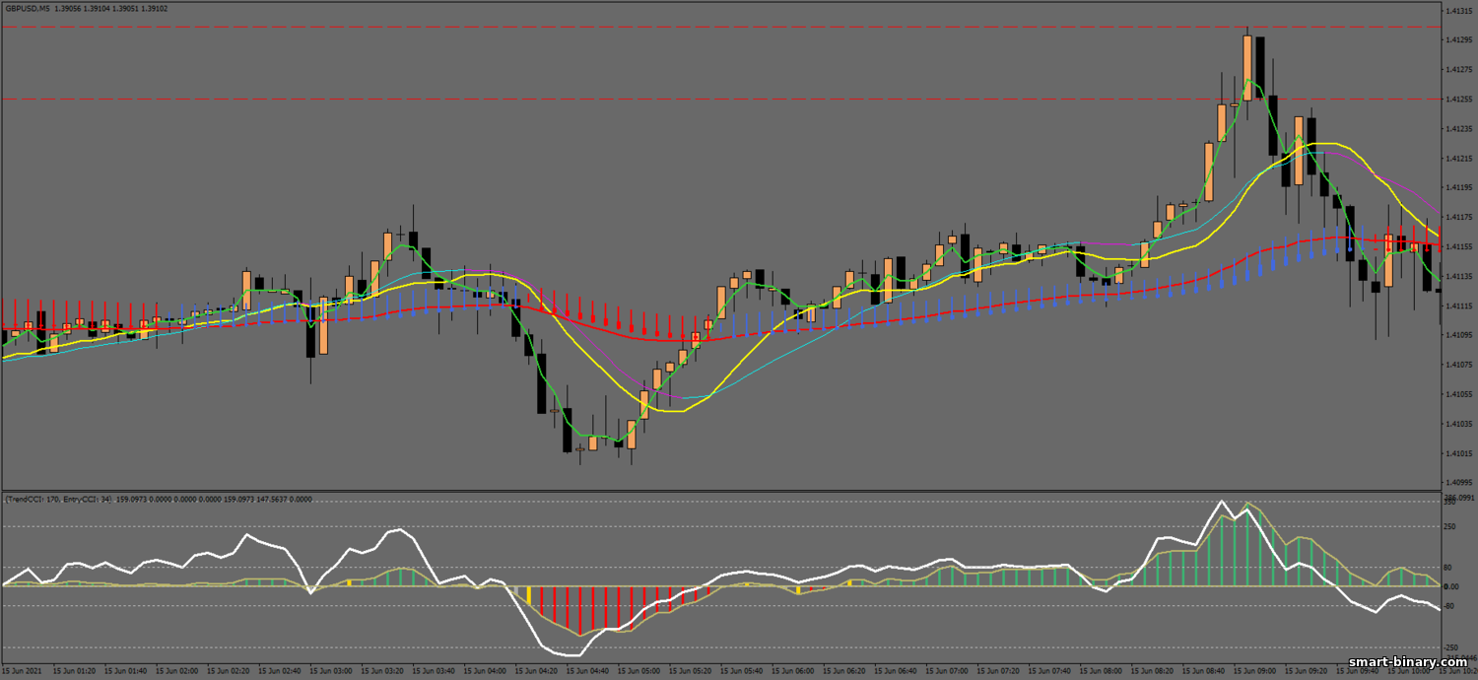Click the 0.00 level on indicator axis

(1453, 586)
